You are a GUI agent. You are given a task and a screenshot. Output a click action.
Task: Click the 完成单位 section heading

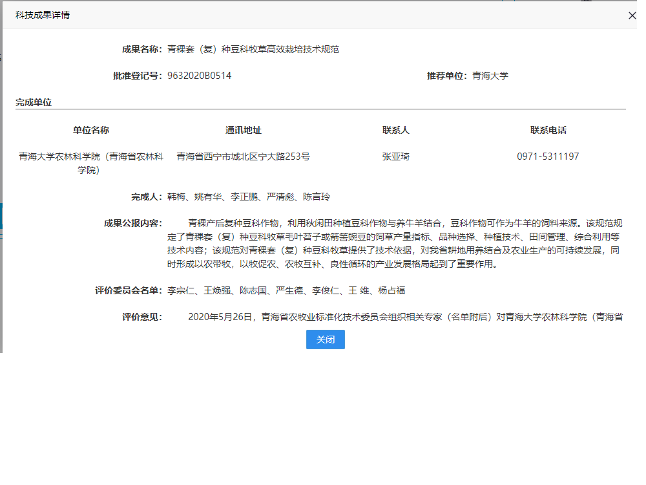[x=34, y=102]
